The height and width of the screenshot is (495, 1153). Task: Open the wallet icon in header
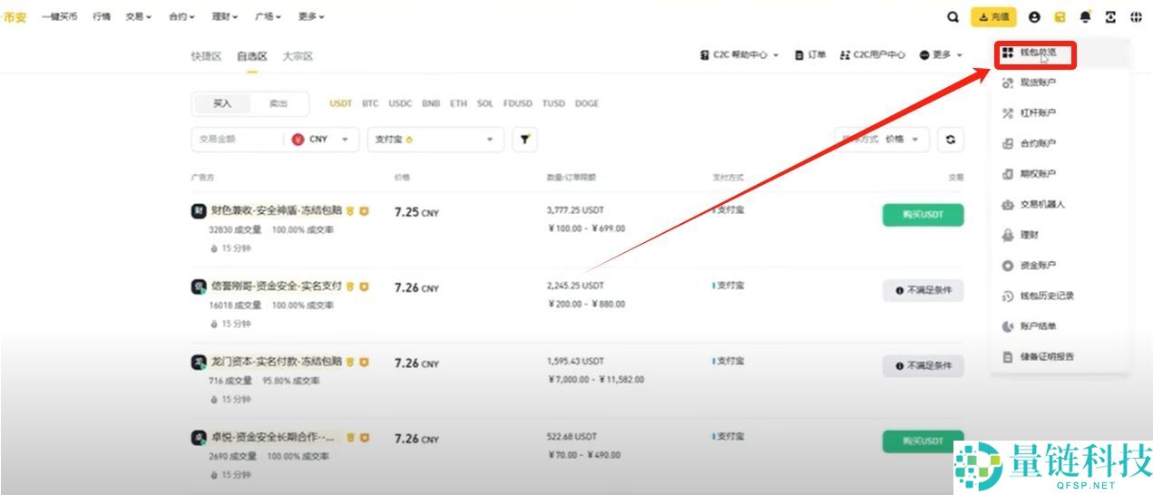tap(1060, 16)
